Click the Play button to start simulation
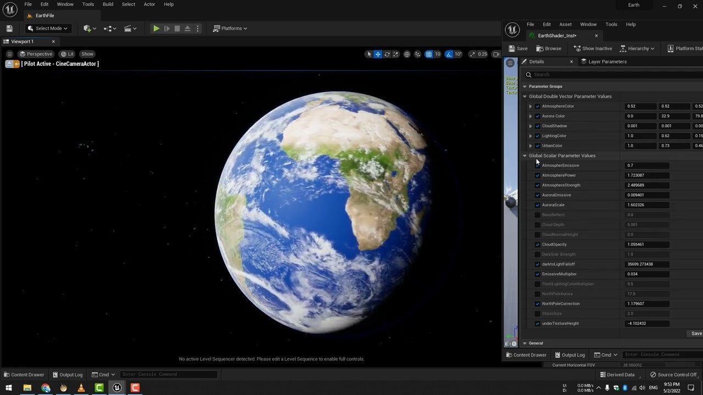Image resolution: width=703 pixels, height=395 pixels. [x=156, y=28]
